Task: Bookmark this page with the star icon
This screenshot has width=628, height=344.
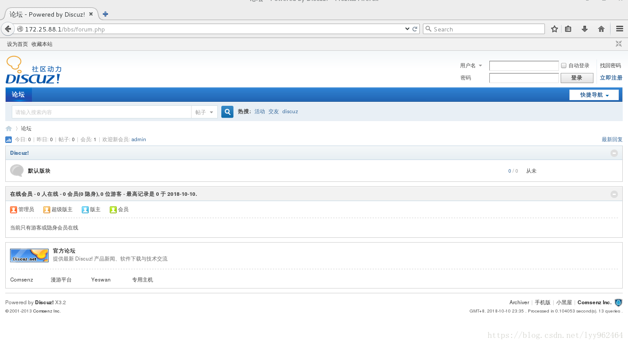Action: 555,29
